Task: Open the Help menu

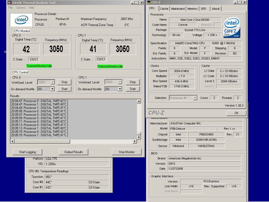Action: (x=32, y=8)
